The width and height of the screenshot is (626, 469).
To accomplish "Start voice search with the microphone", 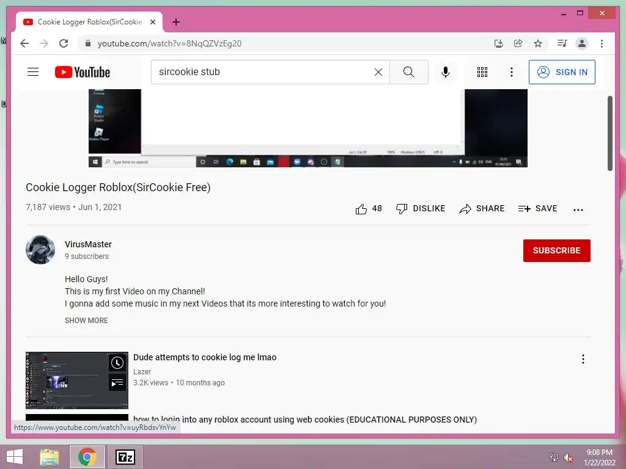I will click(446, 72).
